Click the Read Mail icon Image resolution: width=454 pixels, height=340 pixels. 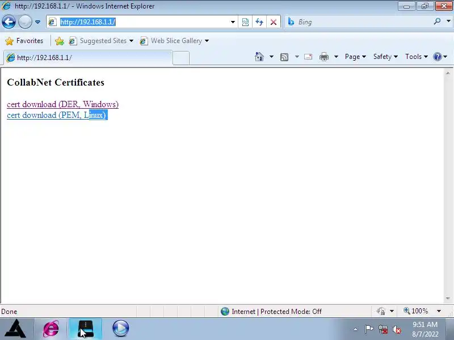click(x=308, y=57)
